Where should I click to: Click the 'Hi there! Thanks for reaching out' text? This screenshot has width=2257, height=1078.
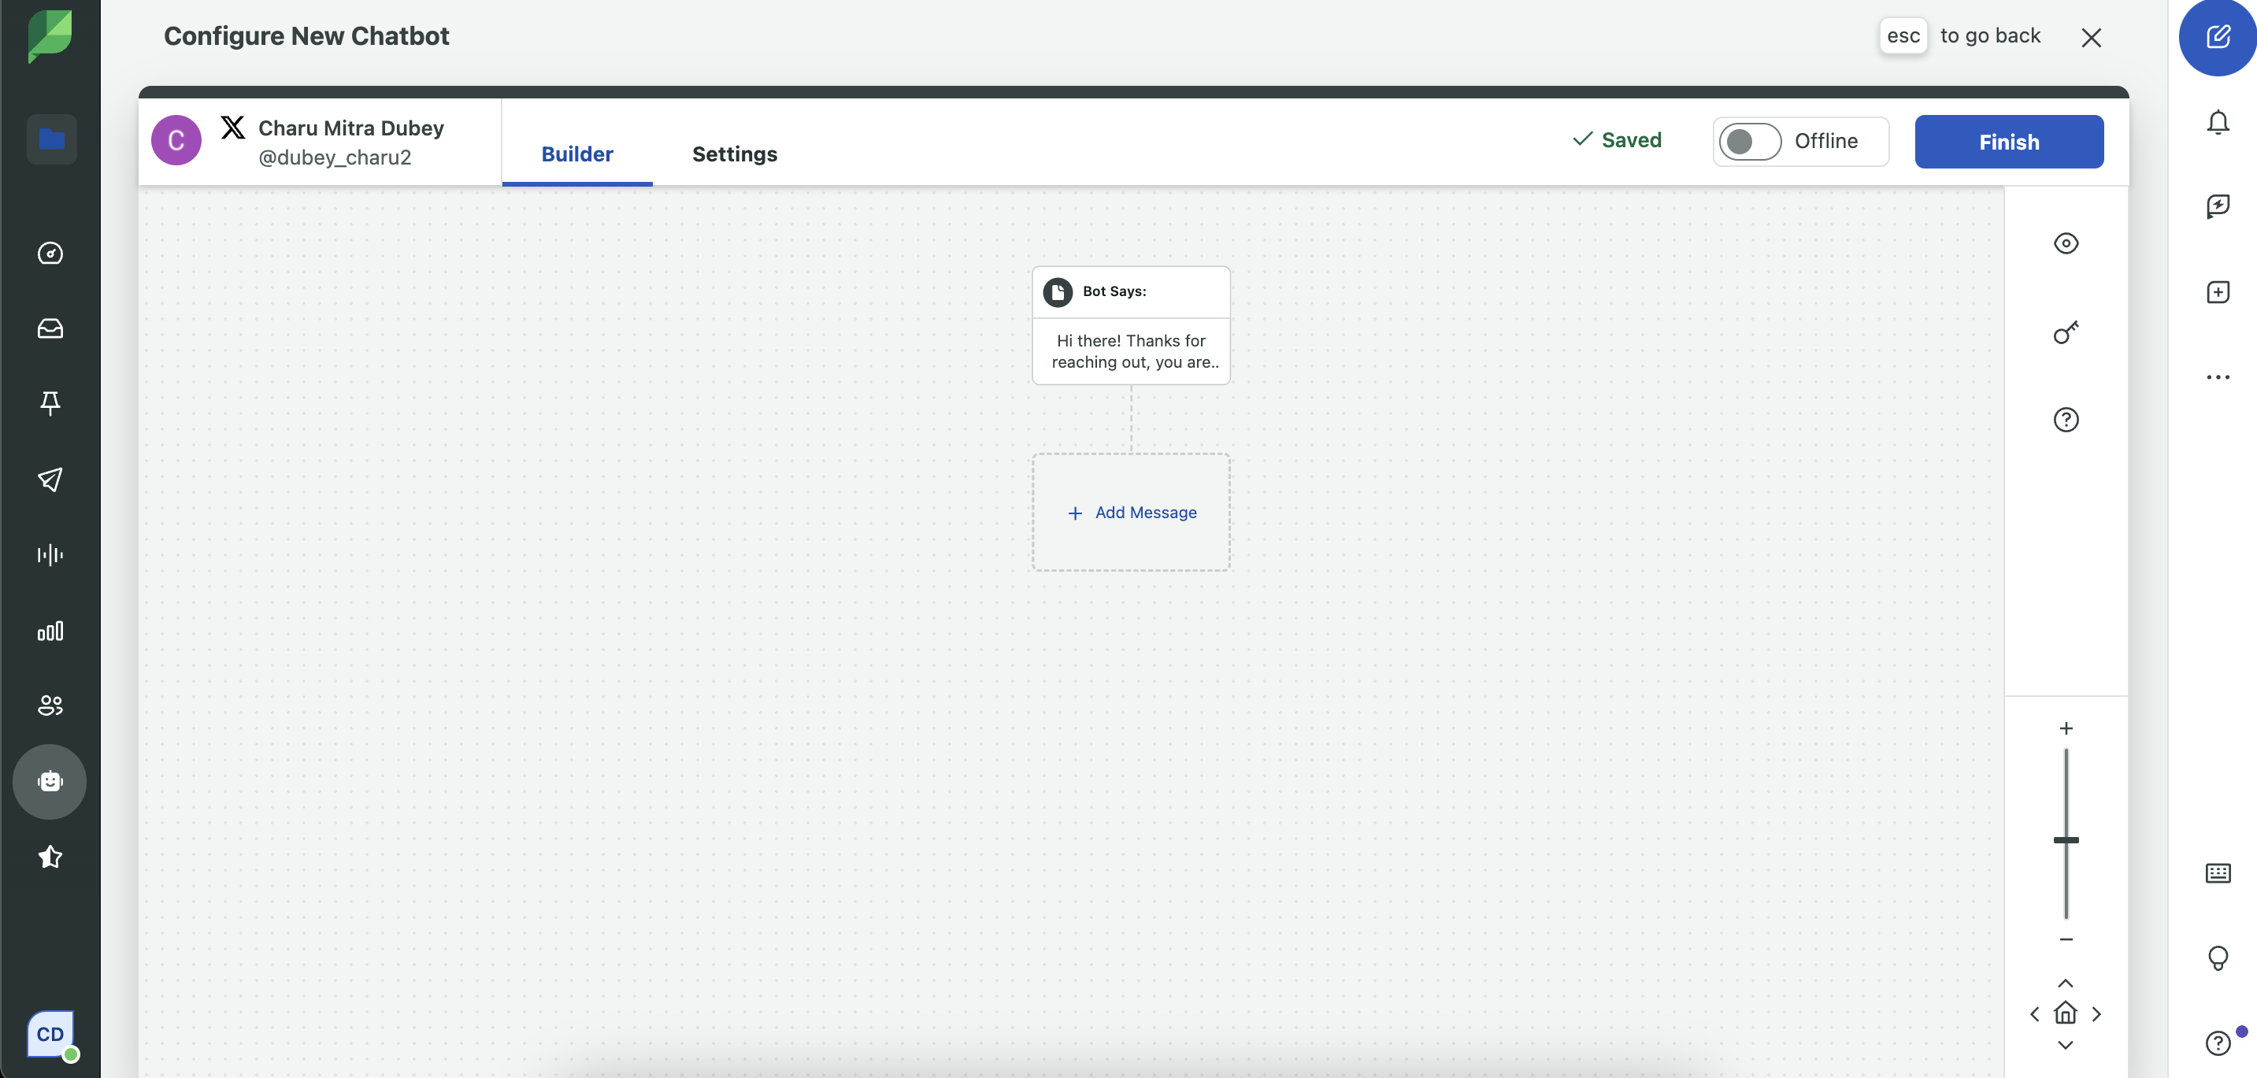(1134, 351)
